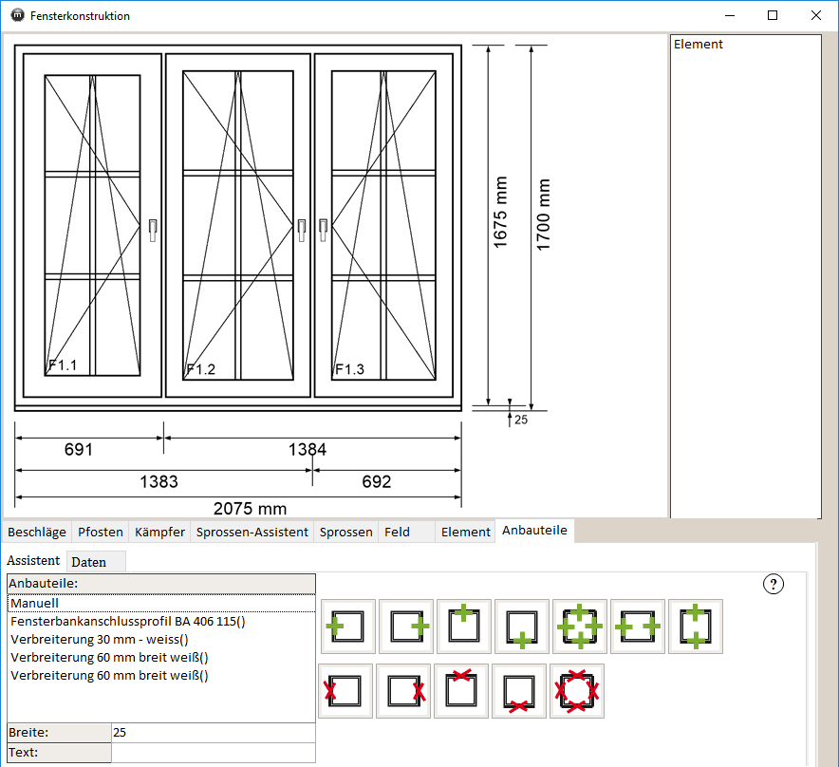Open the help question mark button

[x=773, y=584]
